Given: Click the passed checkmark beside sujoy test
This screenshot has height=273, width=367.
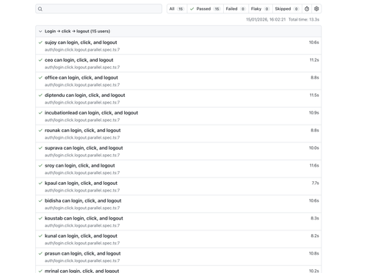Looking at the screenshot, I should pyautogui.click(x=40, y=43).
